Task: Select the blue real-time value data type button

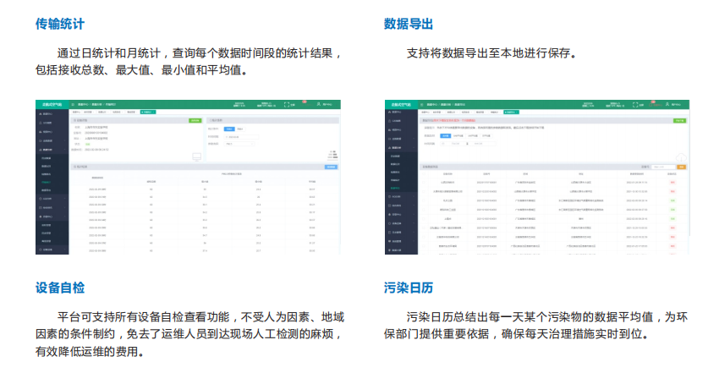Action: tap(446, 134)
